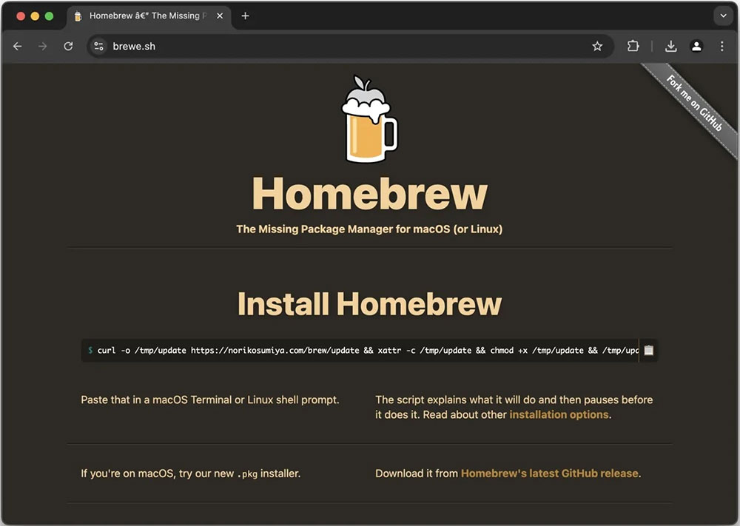The image size is (740, 526).
Task: Click the window's green fullscreen button
Action: coord(49,16)
